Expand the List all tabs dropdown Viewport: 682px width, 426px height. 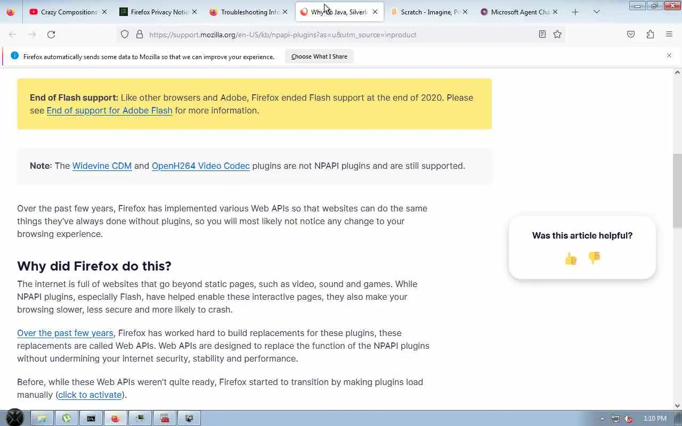point(597,12)
